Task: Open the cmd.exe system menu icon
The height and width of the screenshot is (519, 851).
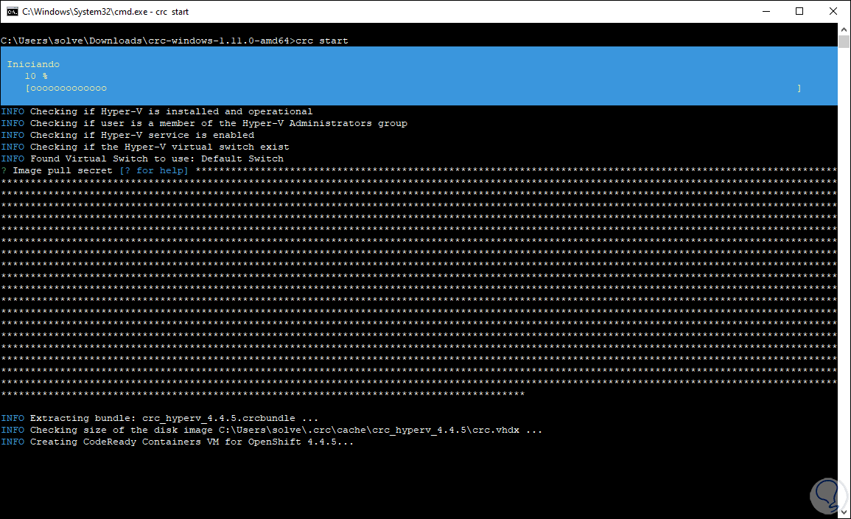Action: (12, 11)
